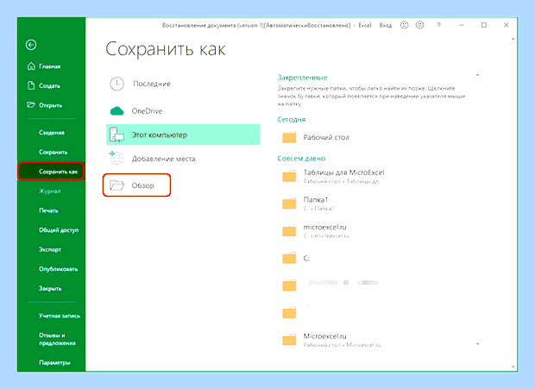Click the Добавление места globe icon

point(116,158)
